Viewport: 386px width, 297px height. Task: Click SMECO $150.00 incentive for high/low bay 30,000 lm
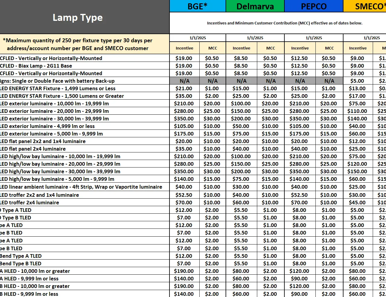tap(357, 171)
